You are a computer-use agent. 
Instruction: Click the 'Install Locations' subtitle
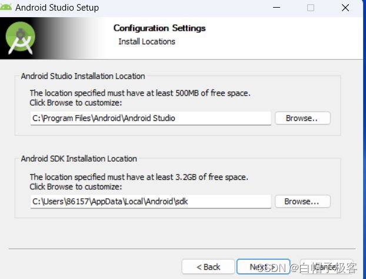pos(147,41)
